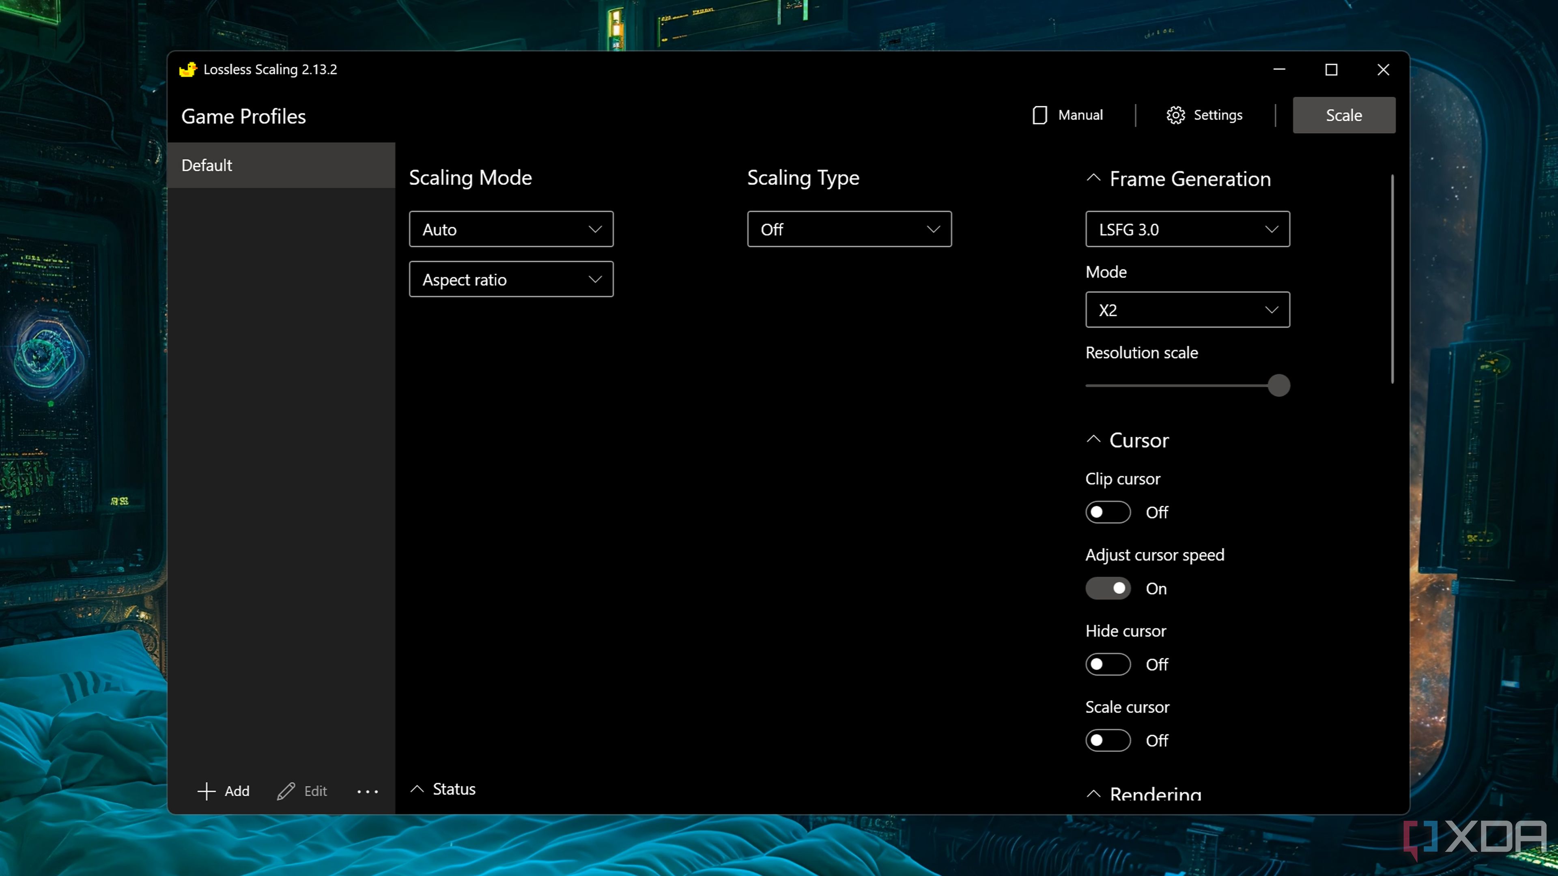
Task: Enable the Clip cursor toggle
Action: tap(1107, 512)
